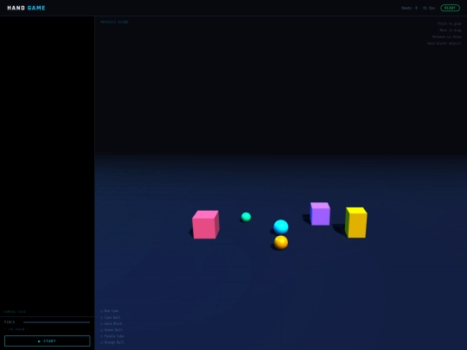Click the PINCH strength bar

[x=56, y=322]
